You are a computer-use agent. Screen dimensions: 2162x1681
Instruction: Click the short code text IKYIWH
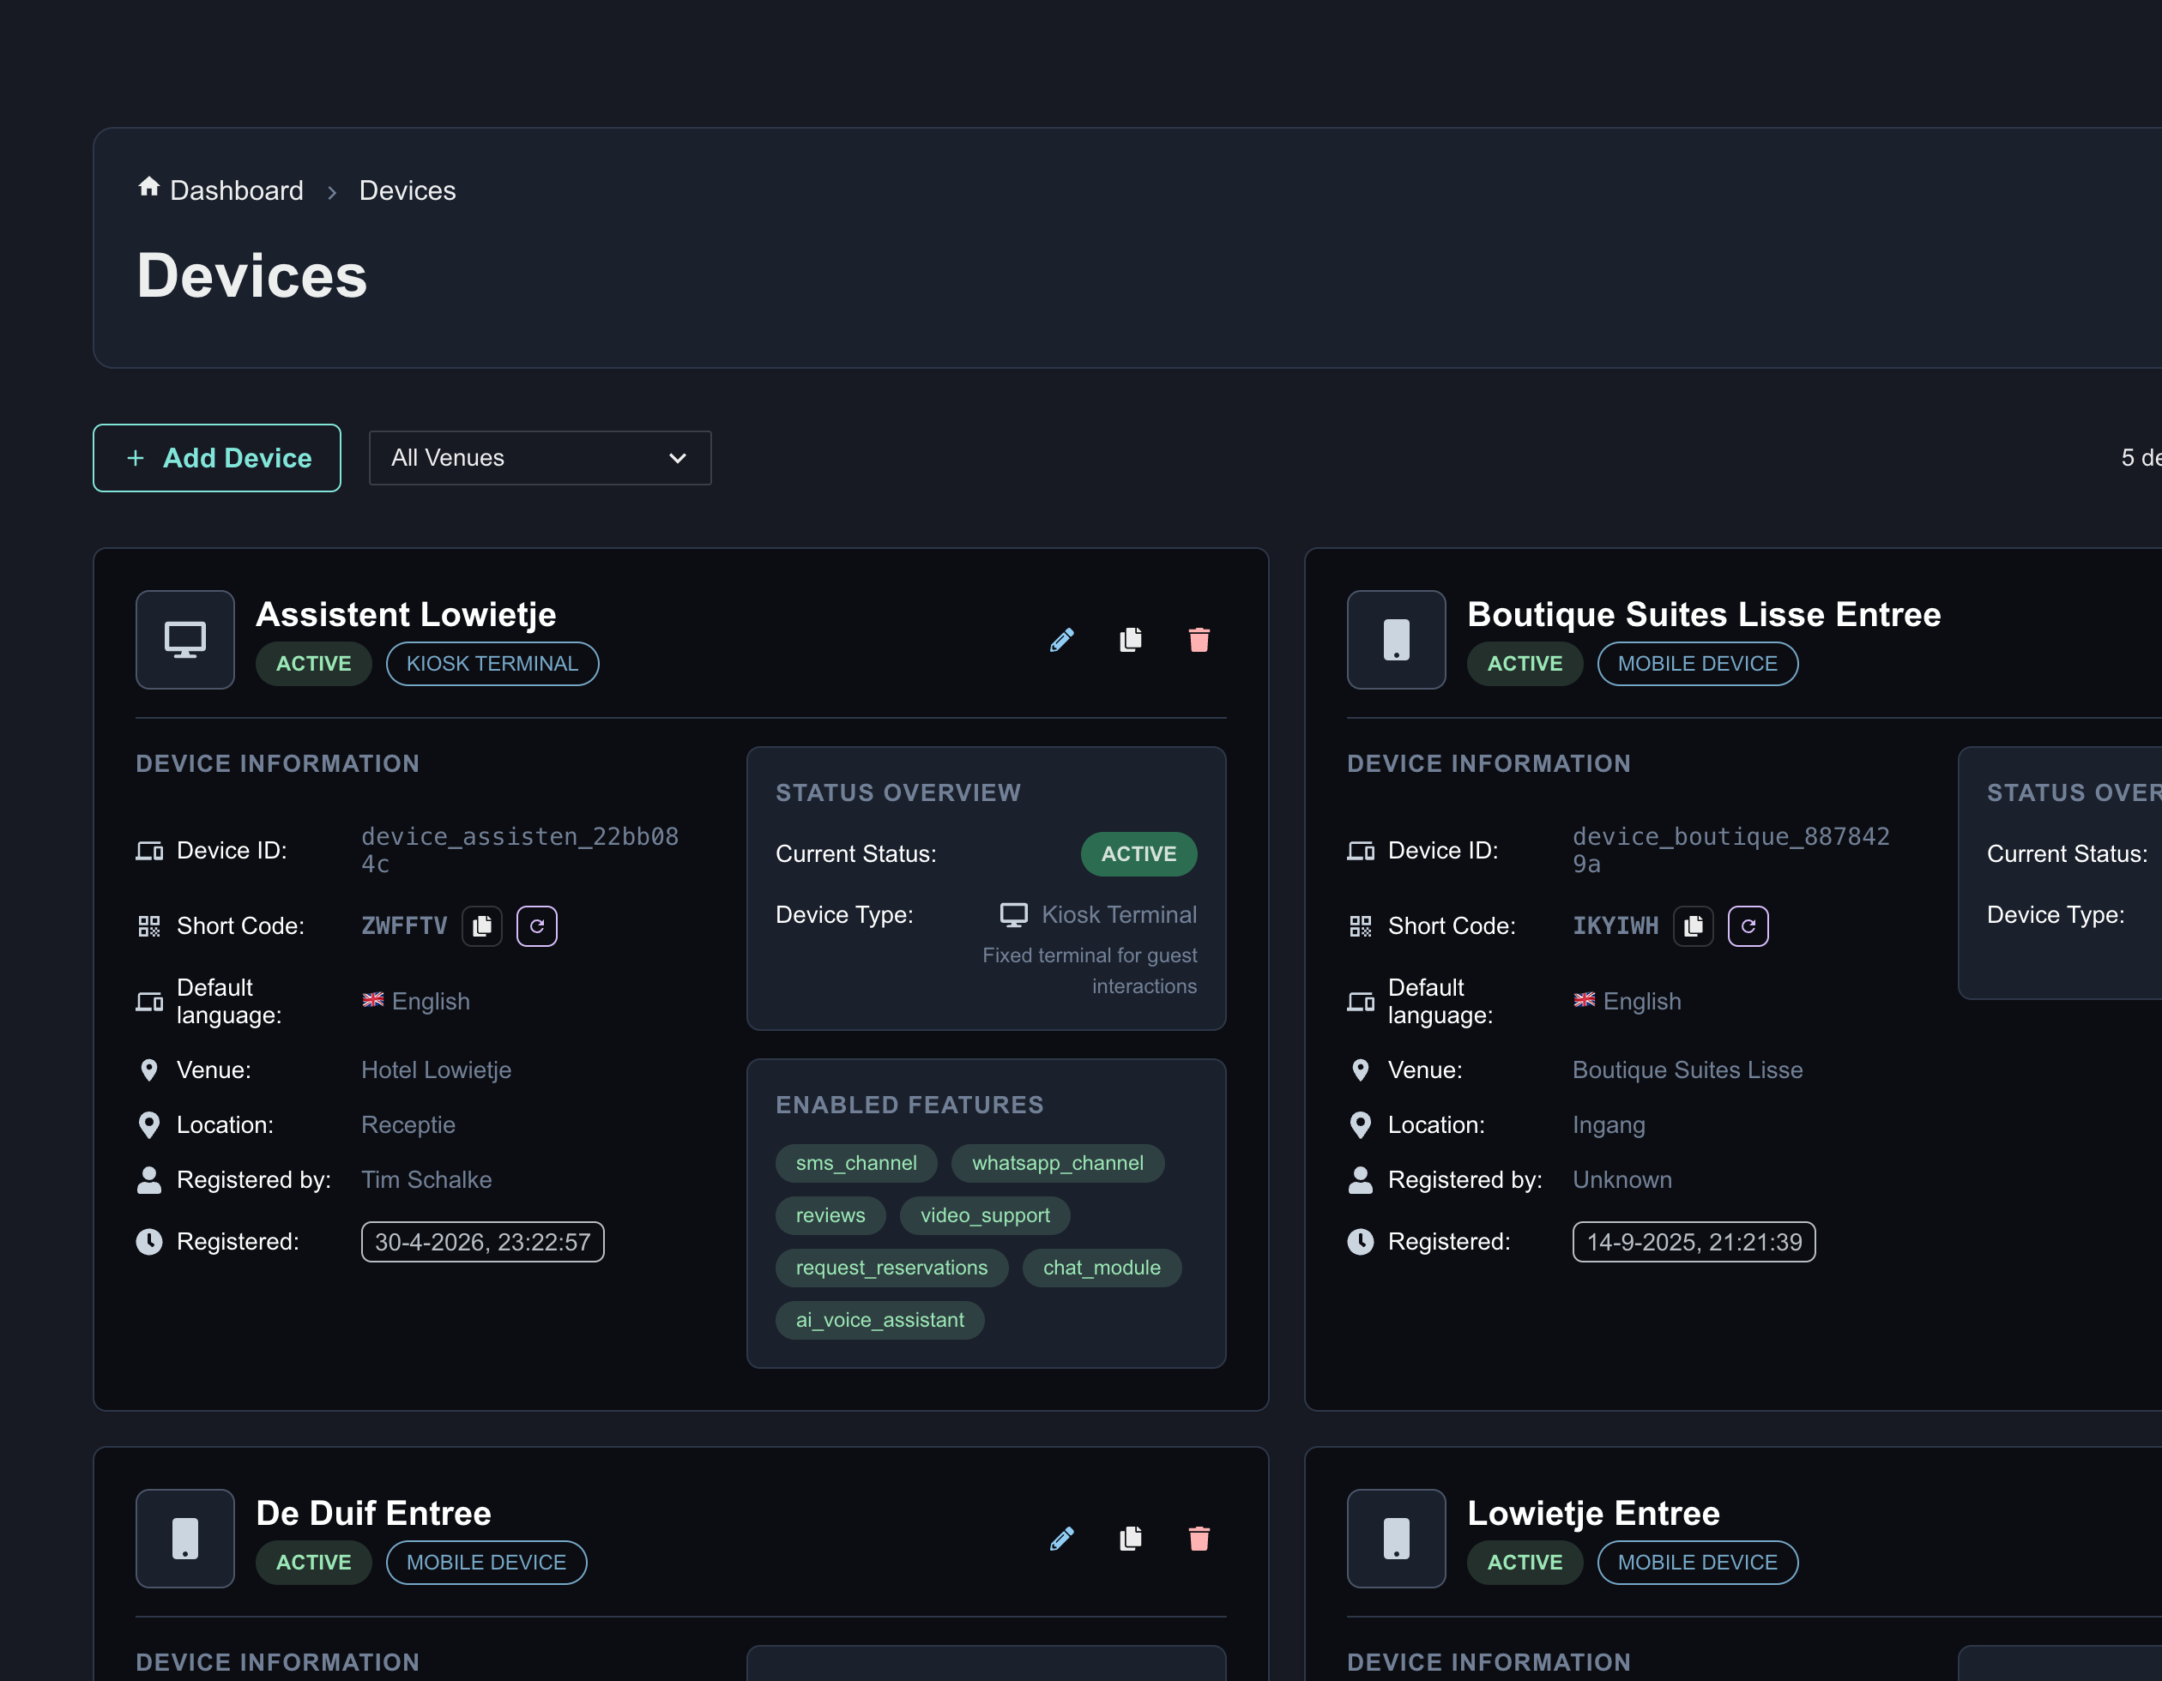pyautogui.click(x=1615, y=926)
